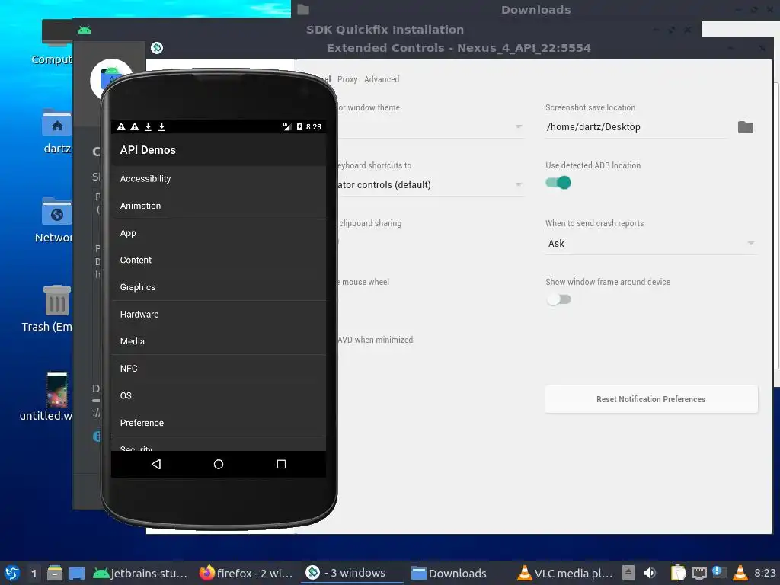Switch to firefox taskbar group

pyautogui.click(x=246, y=573)
